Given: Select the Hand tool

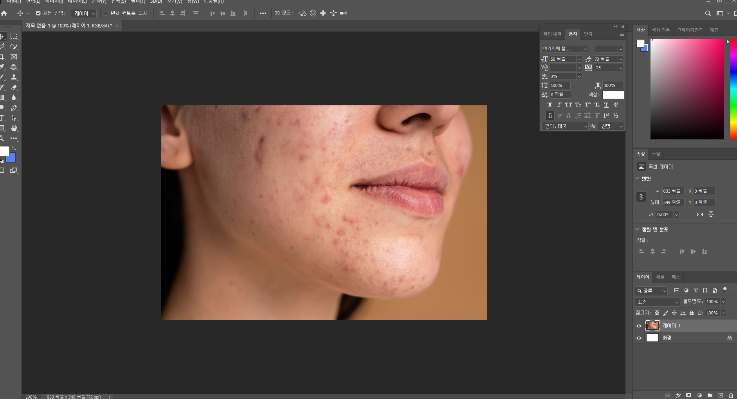Looking at the screenshot, I should click(x=14, y=128).
